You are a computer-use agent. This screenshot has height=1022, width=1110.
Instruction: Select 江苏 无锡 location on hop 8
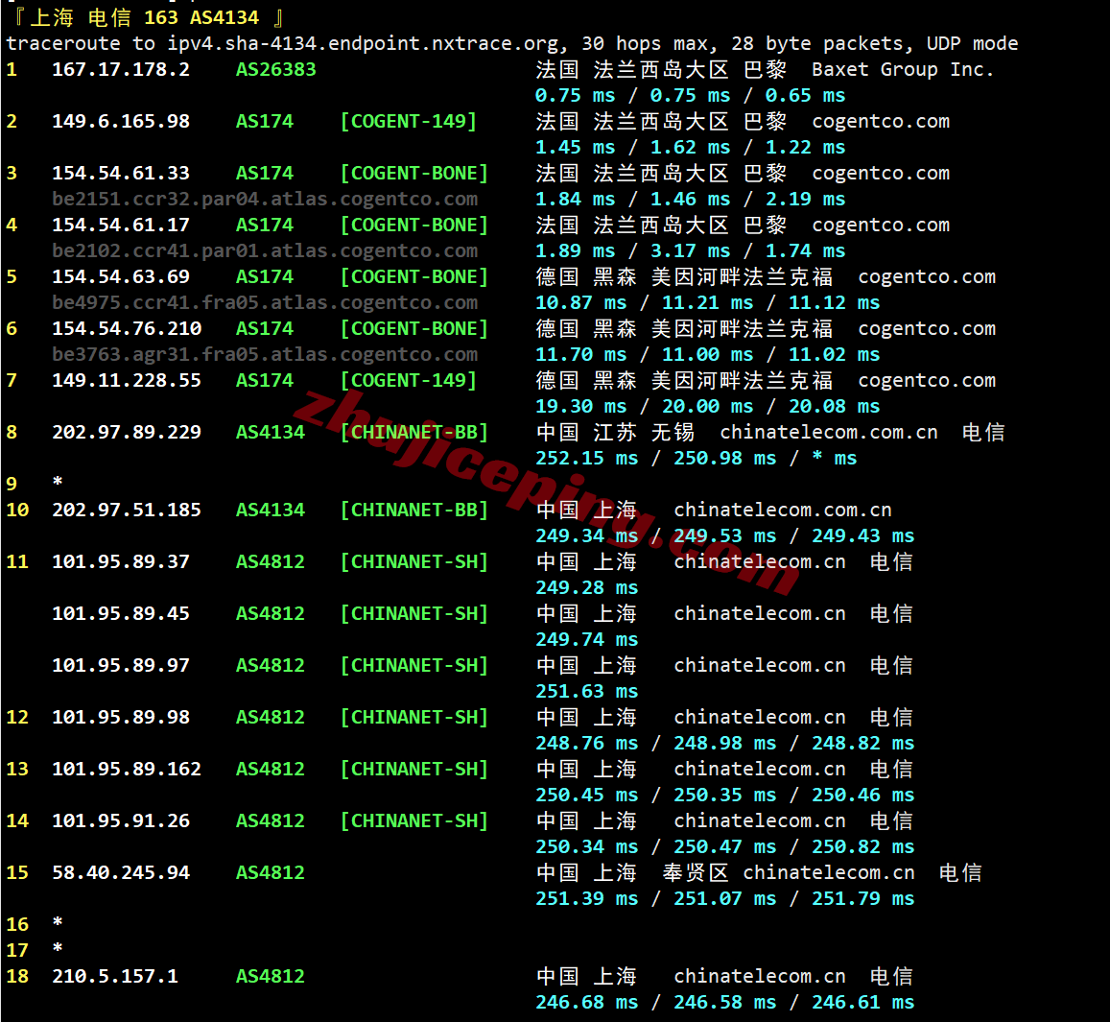click(x=644, y=432)
